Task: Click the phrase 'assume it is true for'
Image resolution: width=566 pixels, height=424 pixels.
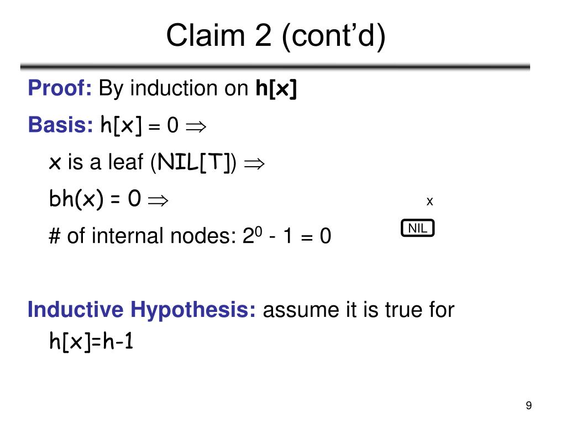Action: coord(358,310)
